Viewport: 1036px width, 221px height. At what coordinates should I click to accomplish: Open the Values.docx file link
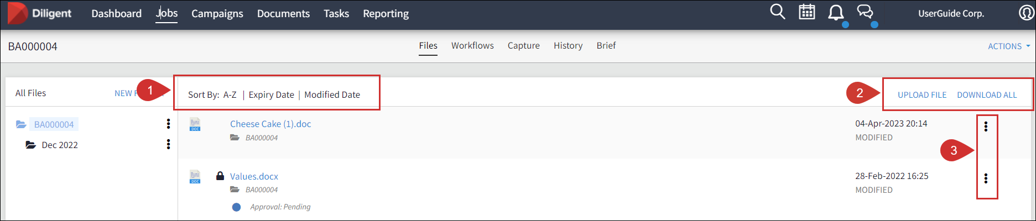pyautogui.click(x=254, y=176)
